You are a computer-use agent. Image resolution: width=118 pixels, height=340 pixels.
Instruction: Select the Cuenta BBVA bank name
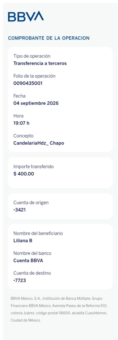28,261
